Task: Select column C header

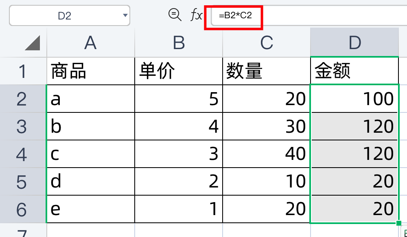Action: 267,43
